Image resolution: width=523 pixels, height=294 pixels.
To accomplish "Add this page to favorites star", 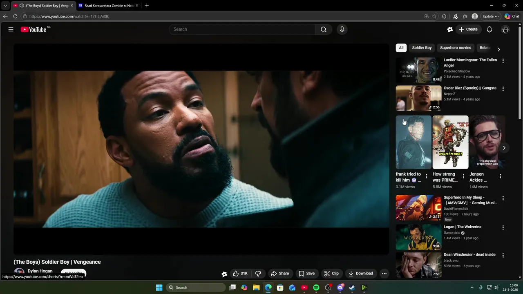I will click(434, 16).
